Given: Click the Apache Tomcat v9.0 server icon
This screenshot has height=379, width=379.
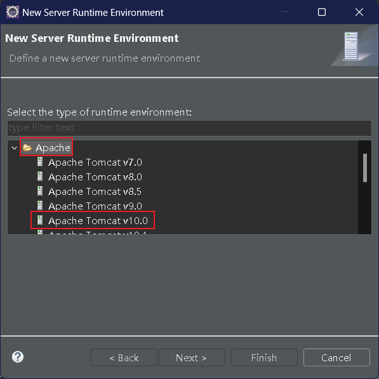Looking at the screenshot, I should 40,206.
